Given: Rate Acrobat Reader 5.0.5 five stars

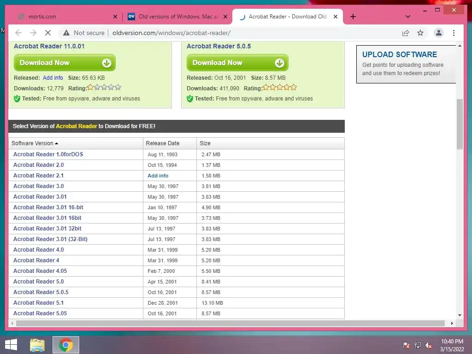Looking at the screenshot, I should coord(294,87).
